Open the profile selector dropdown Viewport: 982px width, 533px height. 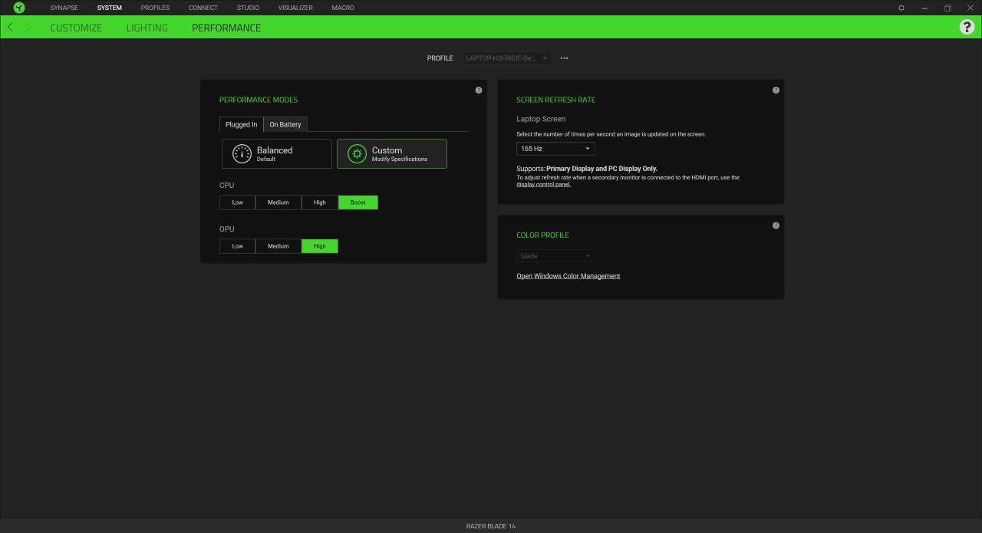pyautogui.click(x=506, y=58)
